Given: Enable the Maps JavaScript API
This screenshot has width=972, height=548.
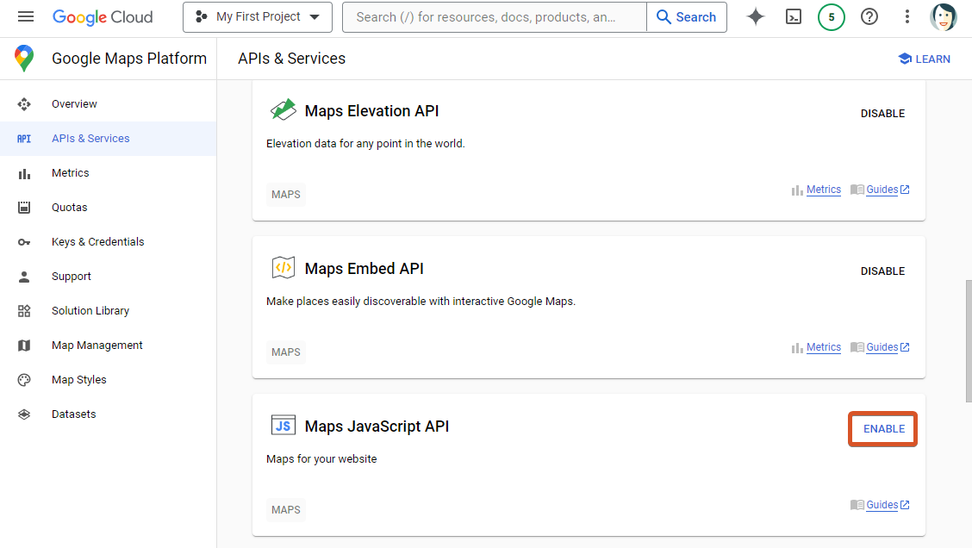Looking at the screenshot, I should click(x=883, y=429).
